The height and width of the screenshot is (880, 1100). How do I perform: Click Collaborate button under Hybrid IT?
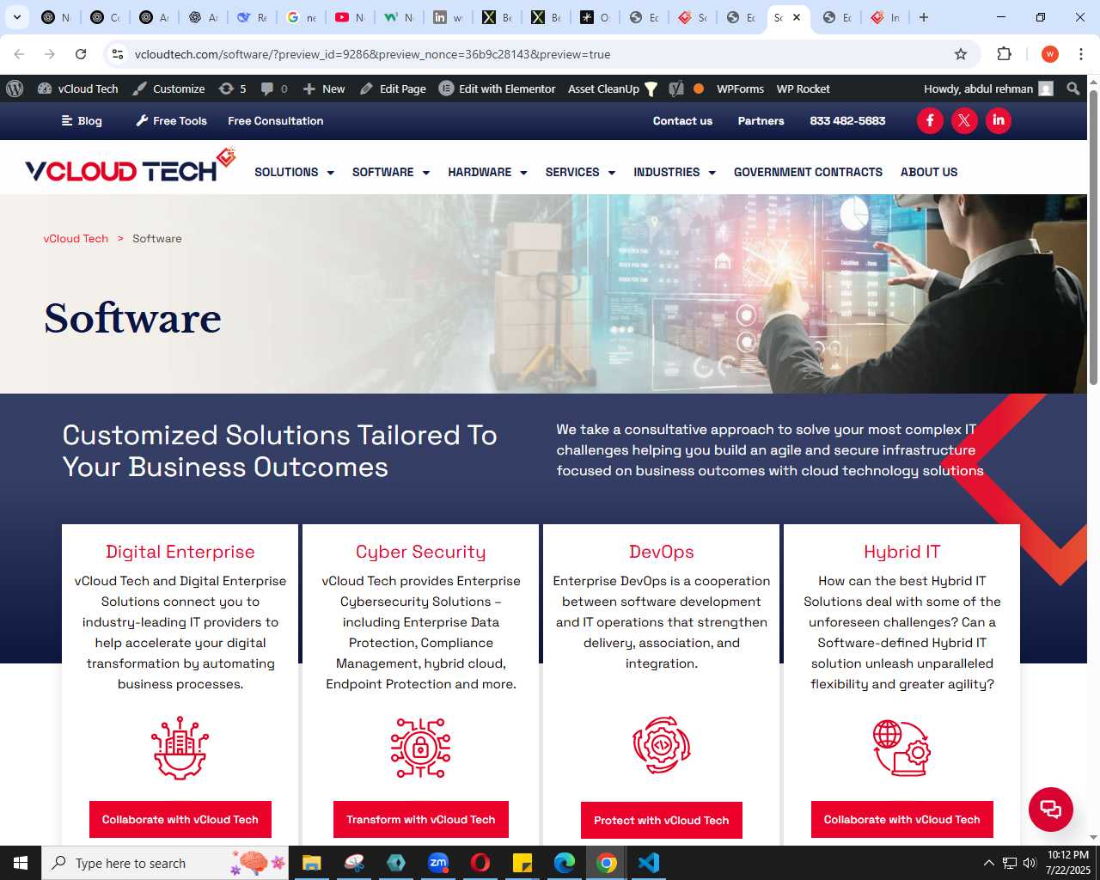point(901,820)
